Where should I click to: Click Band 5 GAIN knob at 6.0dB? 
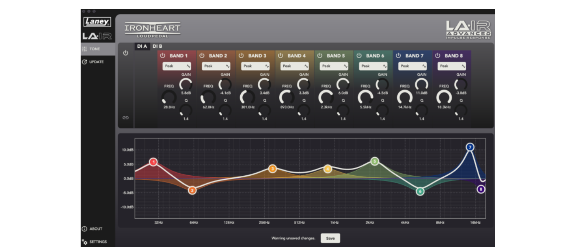click(343, 84)
